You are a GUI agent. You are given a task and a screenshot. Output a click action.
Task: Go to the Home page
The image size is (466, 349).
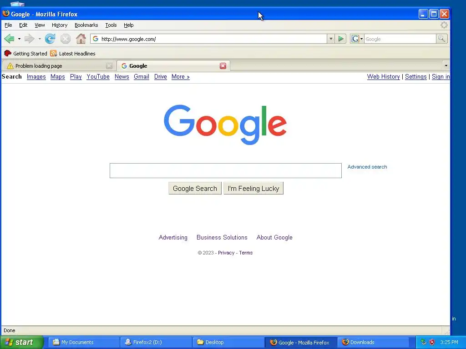point(81,39)
